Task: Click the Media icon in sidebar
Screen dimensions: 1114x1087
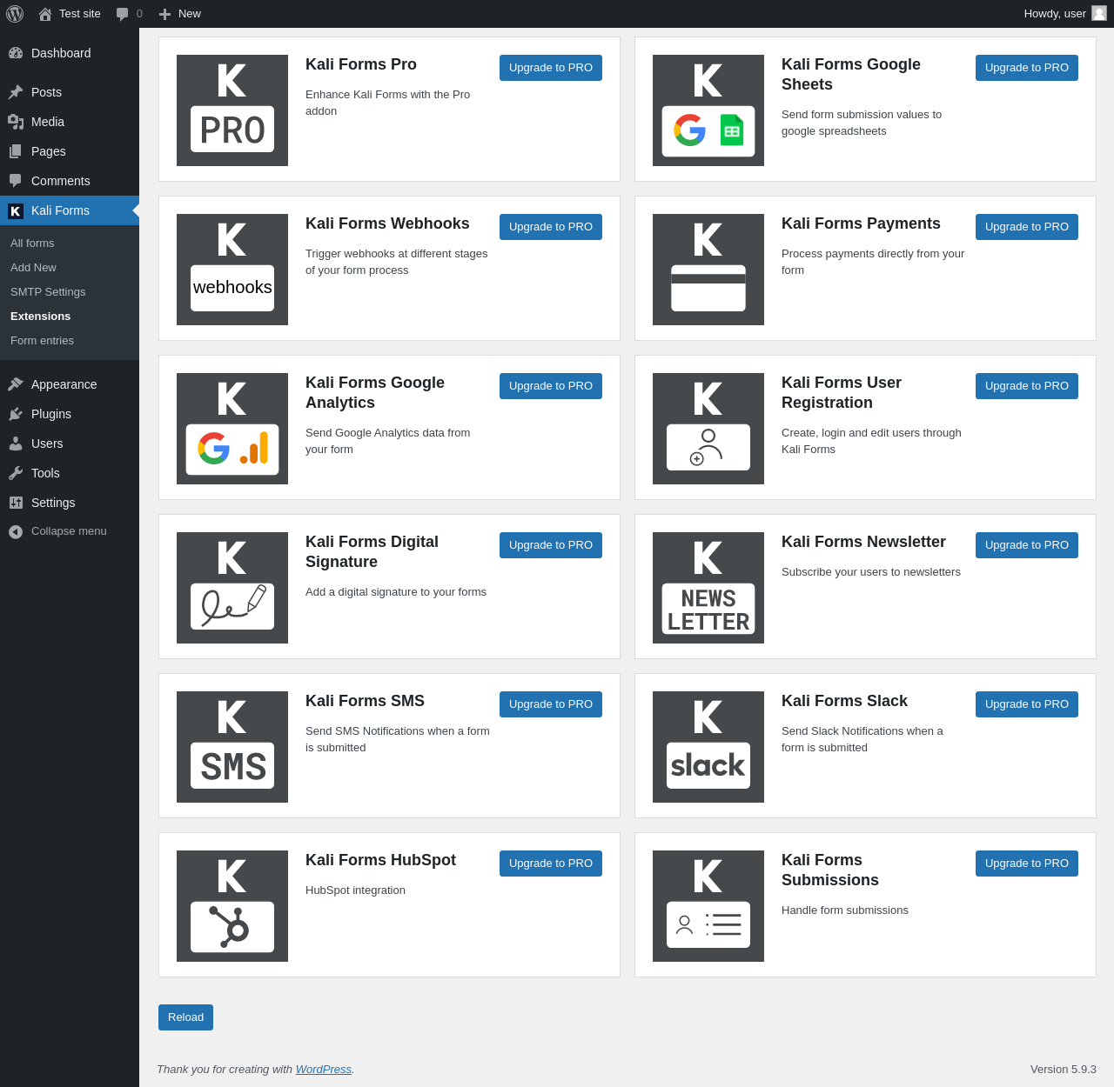Action: (16, 122)
